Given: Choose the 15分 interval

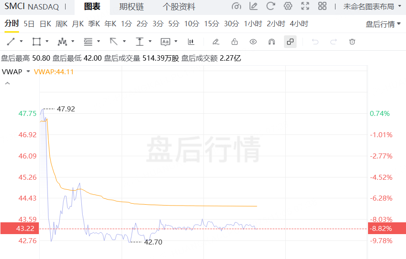Looking at the screenshot, I should (x=211, y=24).
